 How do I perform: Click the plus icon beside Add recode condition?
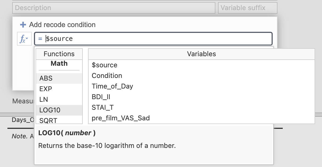[23, 25]
